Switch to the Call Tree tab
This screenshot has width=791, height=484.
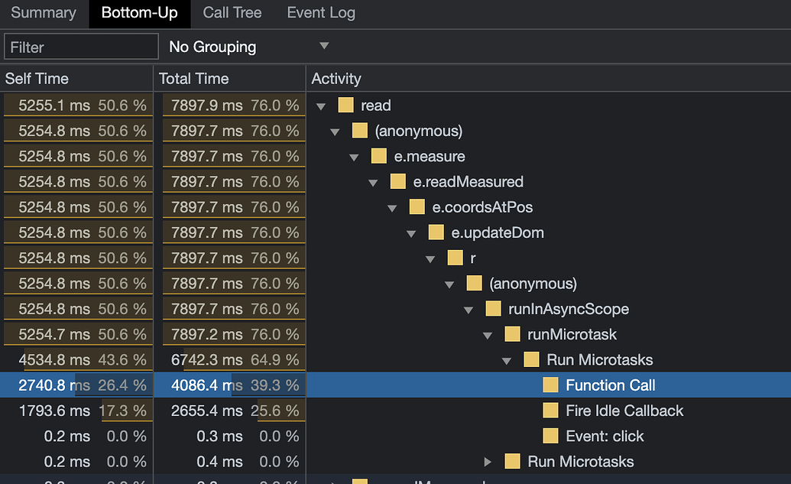click(232, 13)
